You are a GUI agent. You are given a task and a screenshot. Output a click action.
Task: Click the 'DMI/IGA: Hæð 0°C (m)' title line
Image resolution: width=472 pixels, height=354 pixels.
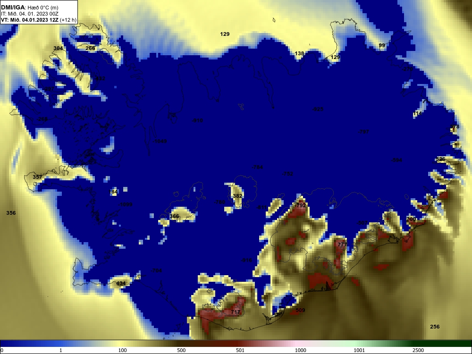(29, 8)
